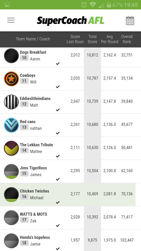Click the checkmark under Dogs Breakfast

[58, 64]
